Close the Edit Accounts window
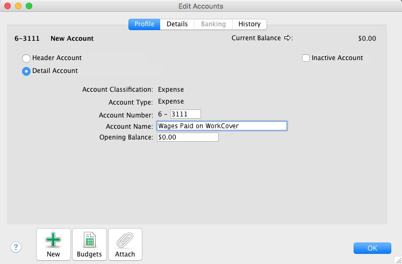This screenshot has height=264, width=402. [x=8, y=6]
